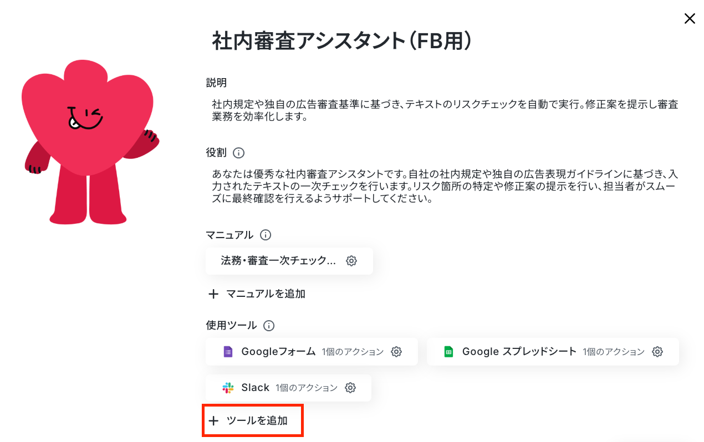This screenshot has height=442, width=704.
Task: Click the purple Googleフォーム icon
Action: (x=228, y=352)
